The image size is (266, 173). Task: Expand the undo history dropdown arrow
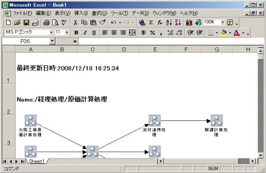point(120,23)
